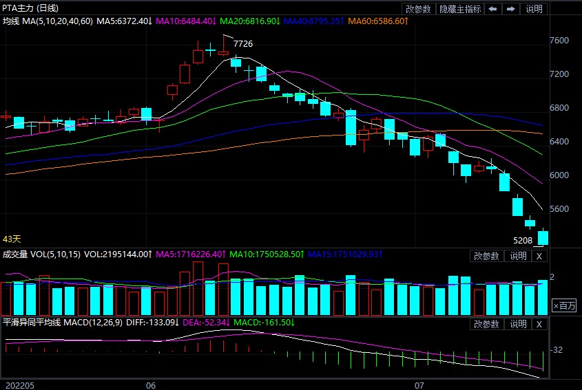
Task: Close the volume (成交量) indicator panel
Action: [x=539, y=256]
